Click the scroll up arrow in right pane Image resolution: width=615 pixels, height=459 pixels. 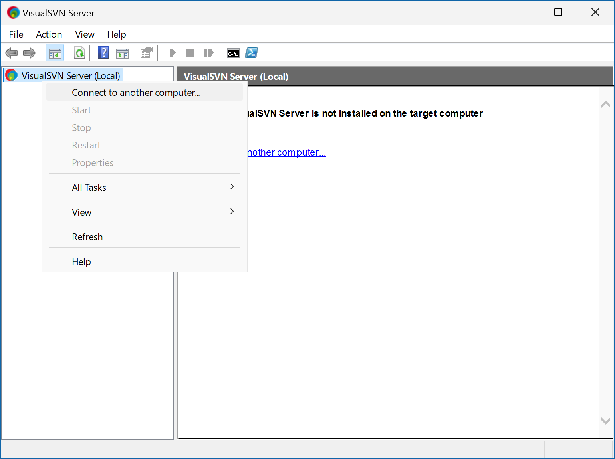[606, 104]
